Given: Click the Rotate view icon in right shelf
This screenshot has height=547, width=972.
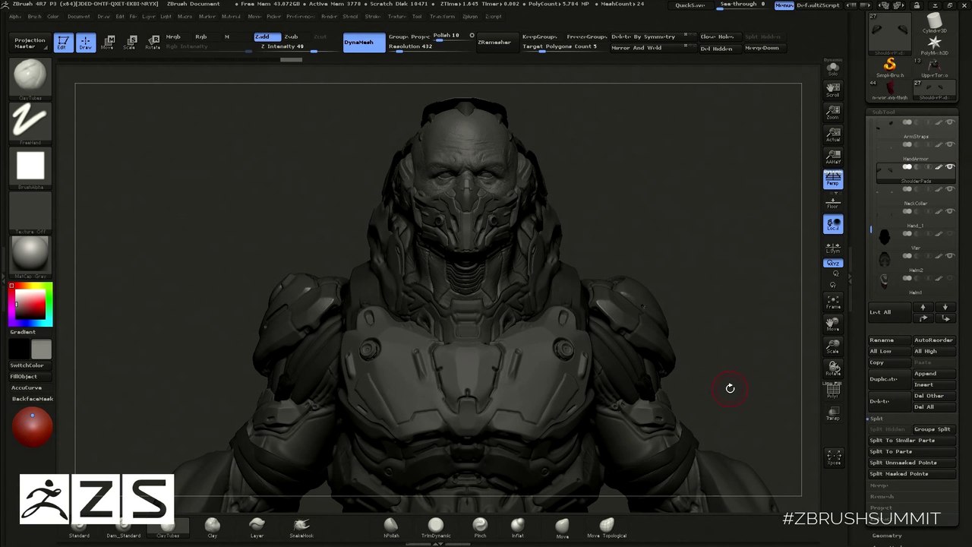Looking at the screenshot, I should (833, 368).
